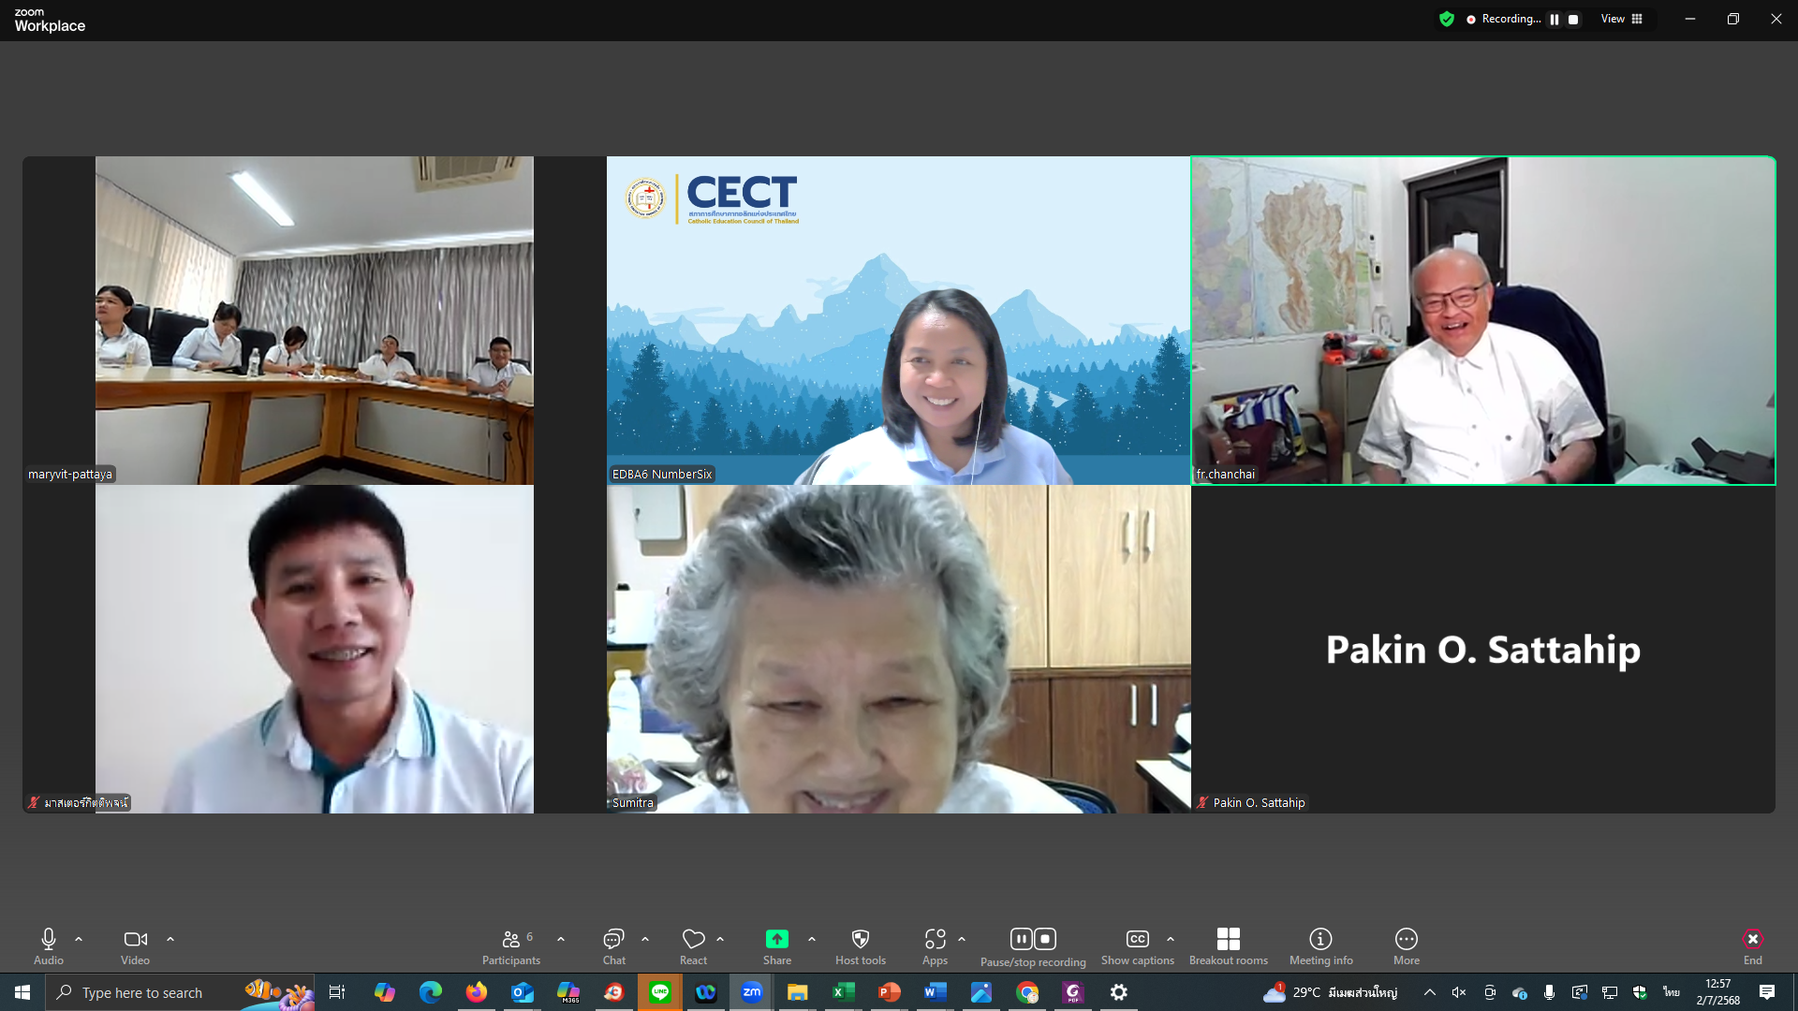Open Host tools shield icon
The image size is (1798, 1011).
click(x=860, y=940)
